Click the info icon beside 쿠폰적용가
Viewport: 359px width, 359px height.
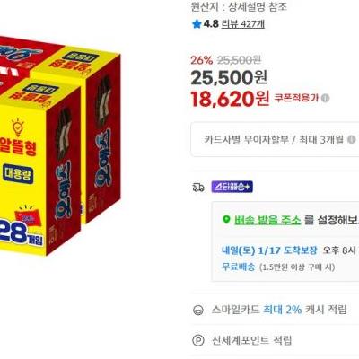(326, 98)
